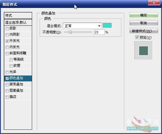Open the 混合模式 blend mode dropdown
Image resolution: width=162 pixels, height=134 pixels.
pyautogui.click(x=82, y=26)
